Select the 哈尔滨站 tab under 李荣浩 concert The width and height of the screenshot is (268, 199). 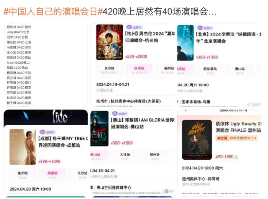[x=210, y=71]
